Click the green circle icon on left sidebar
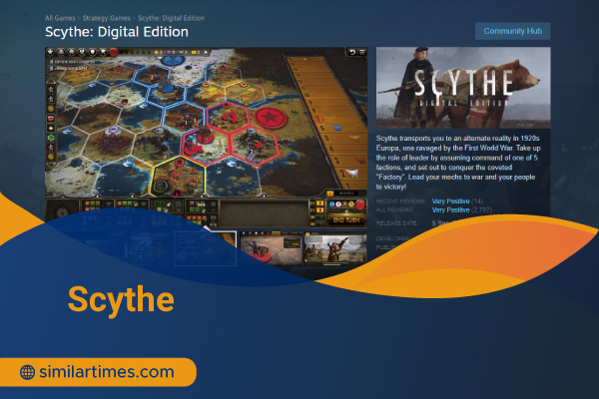 pos(51,138)
